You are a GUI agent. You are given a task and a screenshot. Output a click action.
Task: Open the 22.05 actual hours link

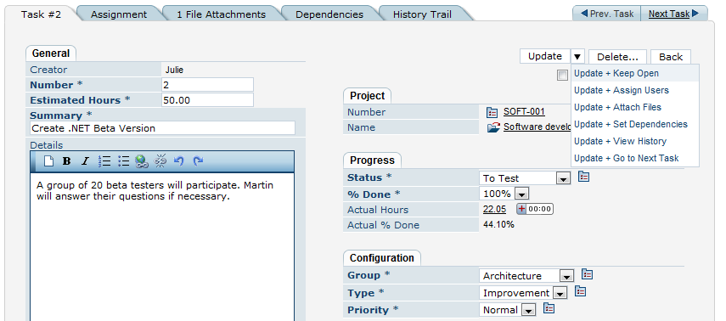494,209
